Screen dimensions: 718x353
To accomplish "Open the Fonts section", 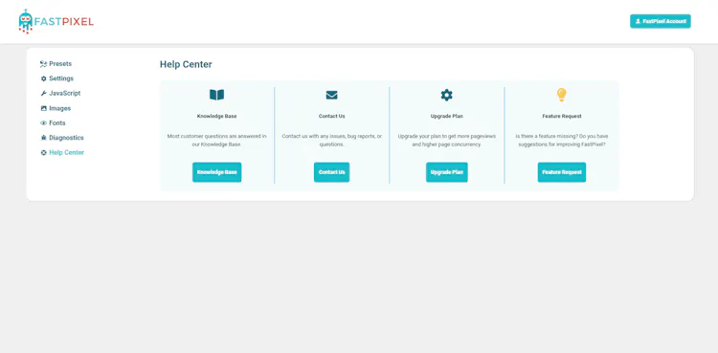I will coord(53,123).
